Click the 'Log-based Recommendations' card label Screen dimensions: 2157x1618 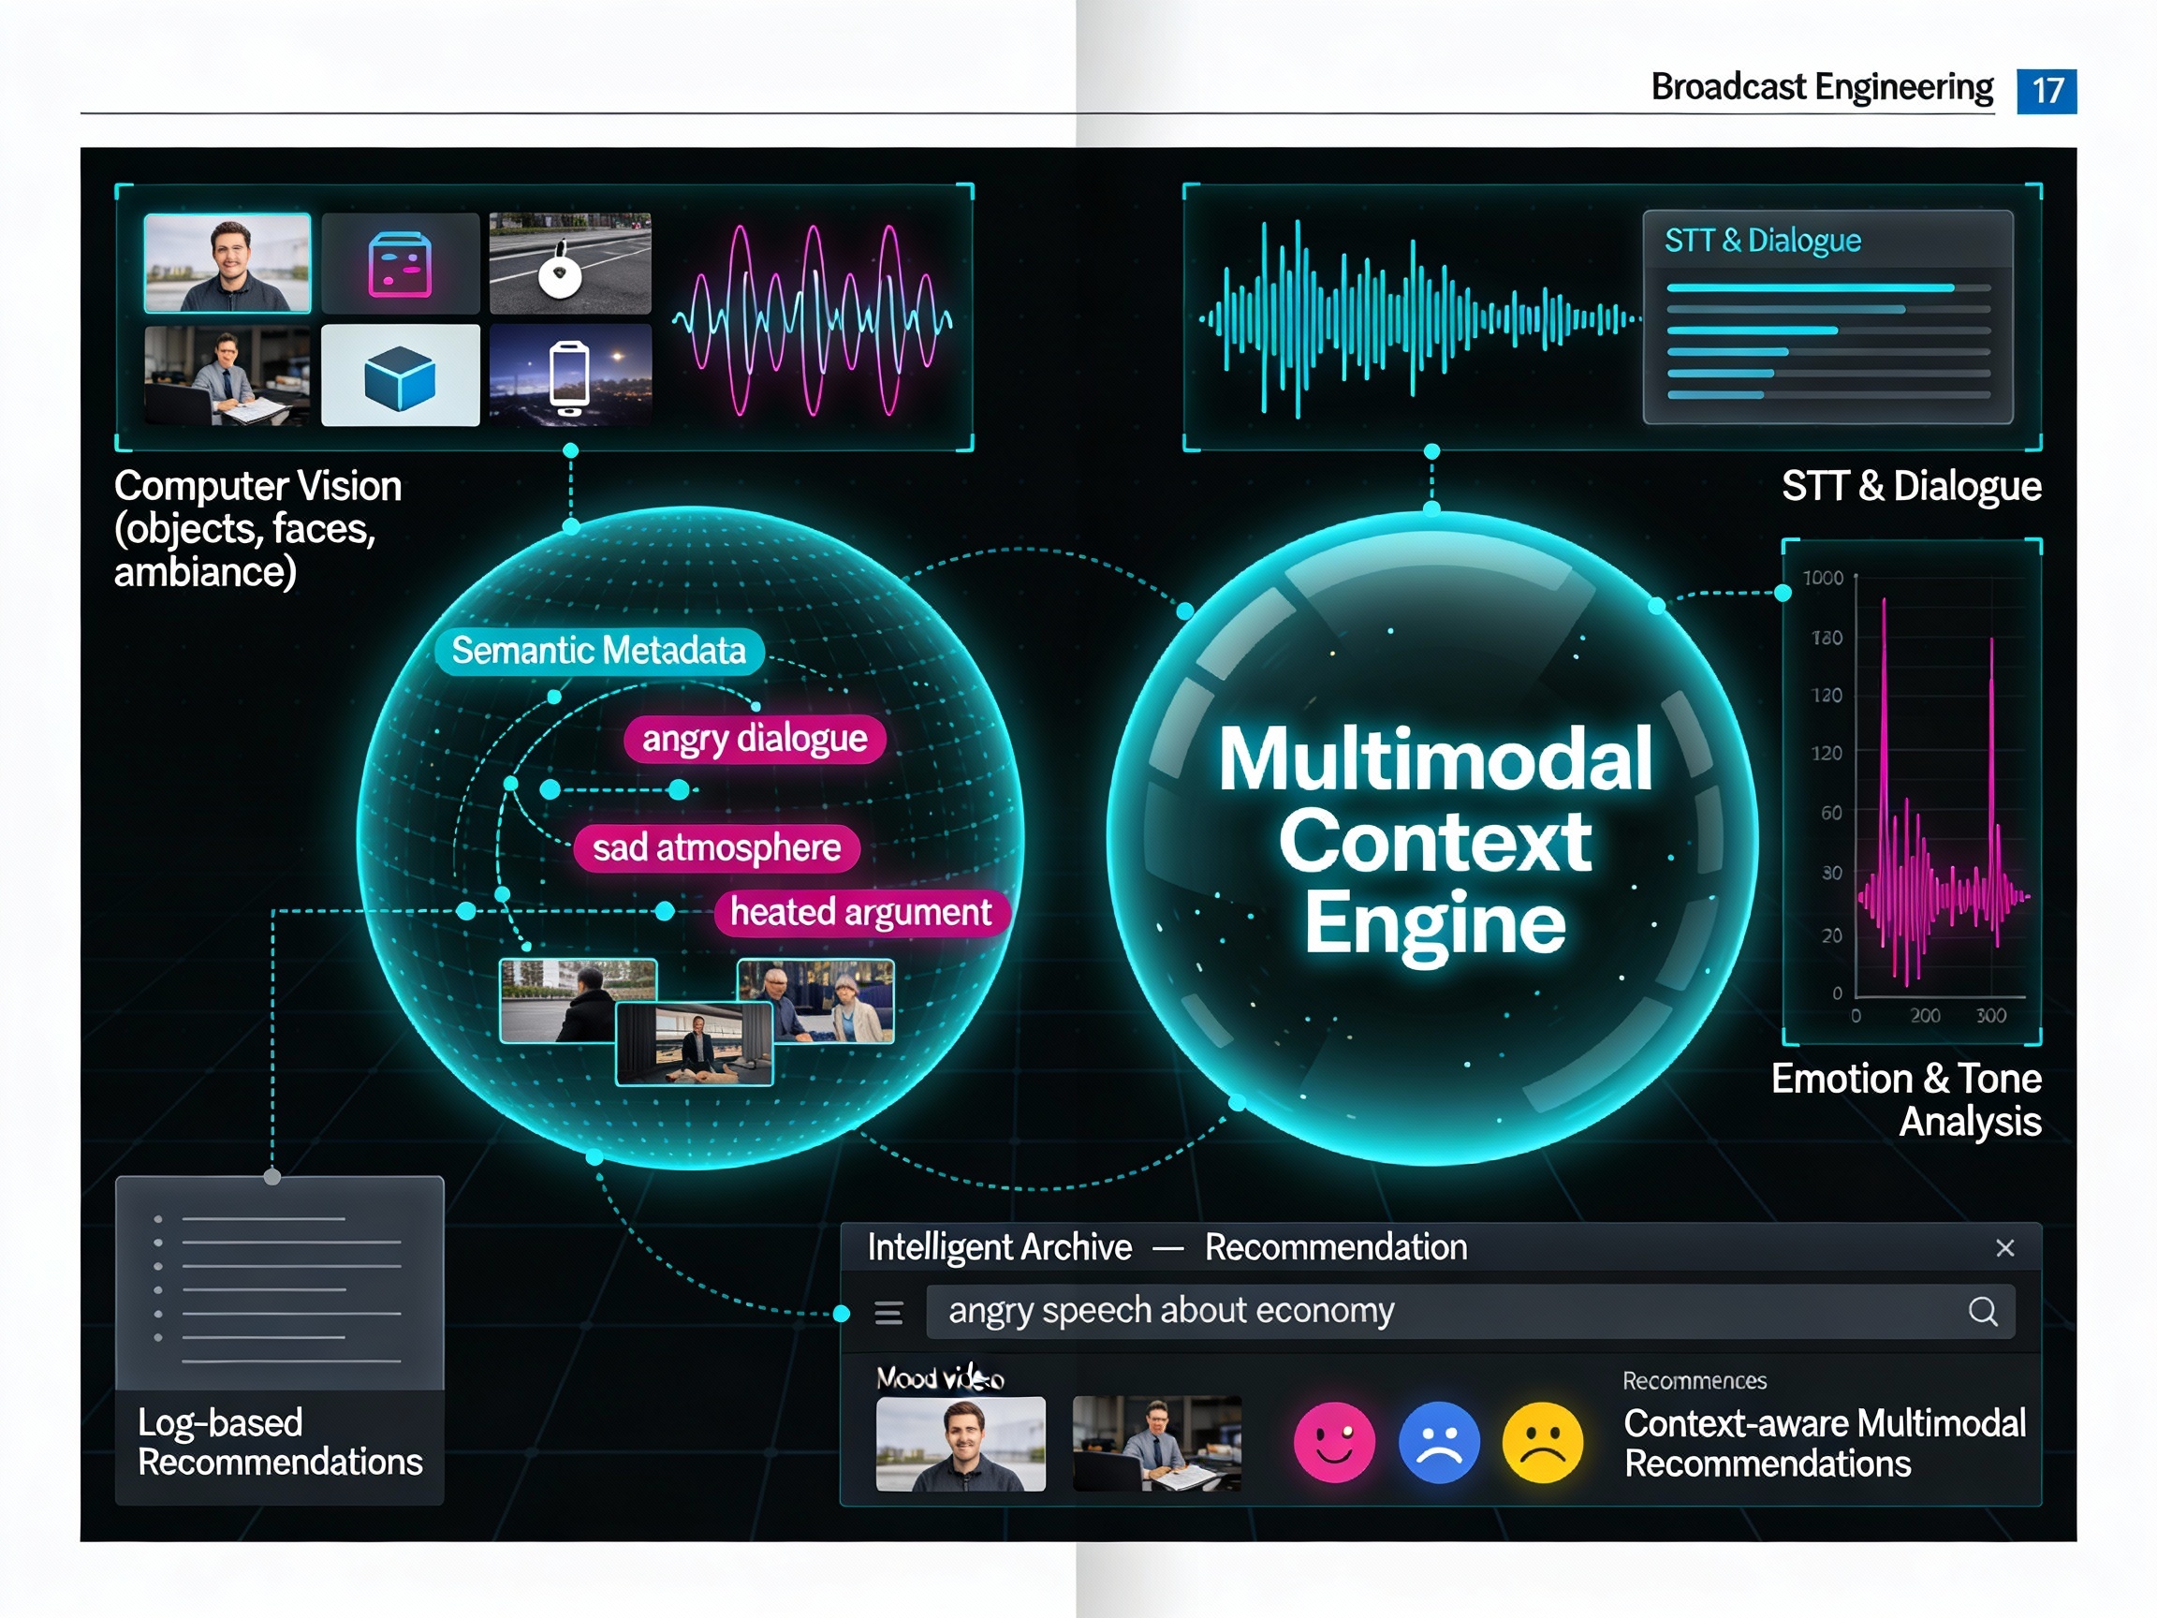point(280,1443)
